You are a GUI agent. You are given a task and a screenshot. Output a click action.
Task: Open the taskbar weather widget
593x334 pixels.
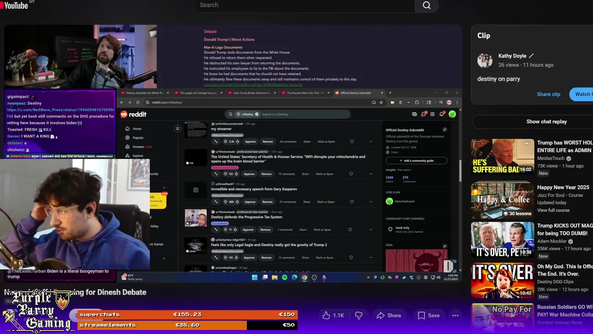point(132,277)
